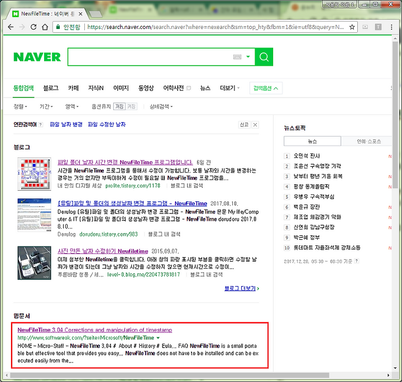Image resolution: width=402 pixels, height=382 pixels.
Task: Click the grey extension icon left of the T icon
Action: point(365,27)
